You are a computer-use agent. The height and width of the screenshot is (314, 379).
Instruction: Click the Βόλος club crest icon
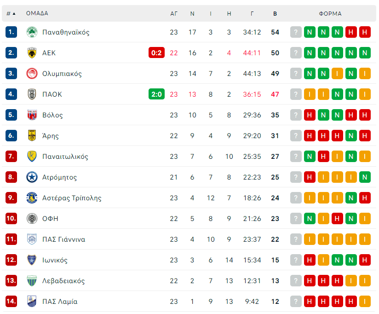point(32,115)
